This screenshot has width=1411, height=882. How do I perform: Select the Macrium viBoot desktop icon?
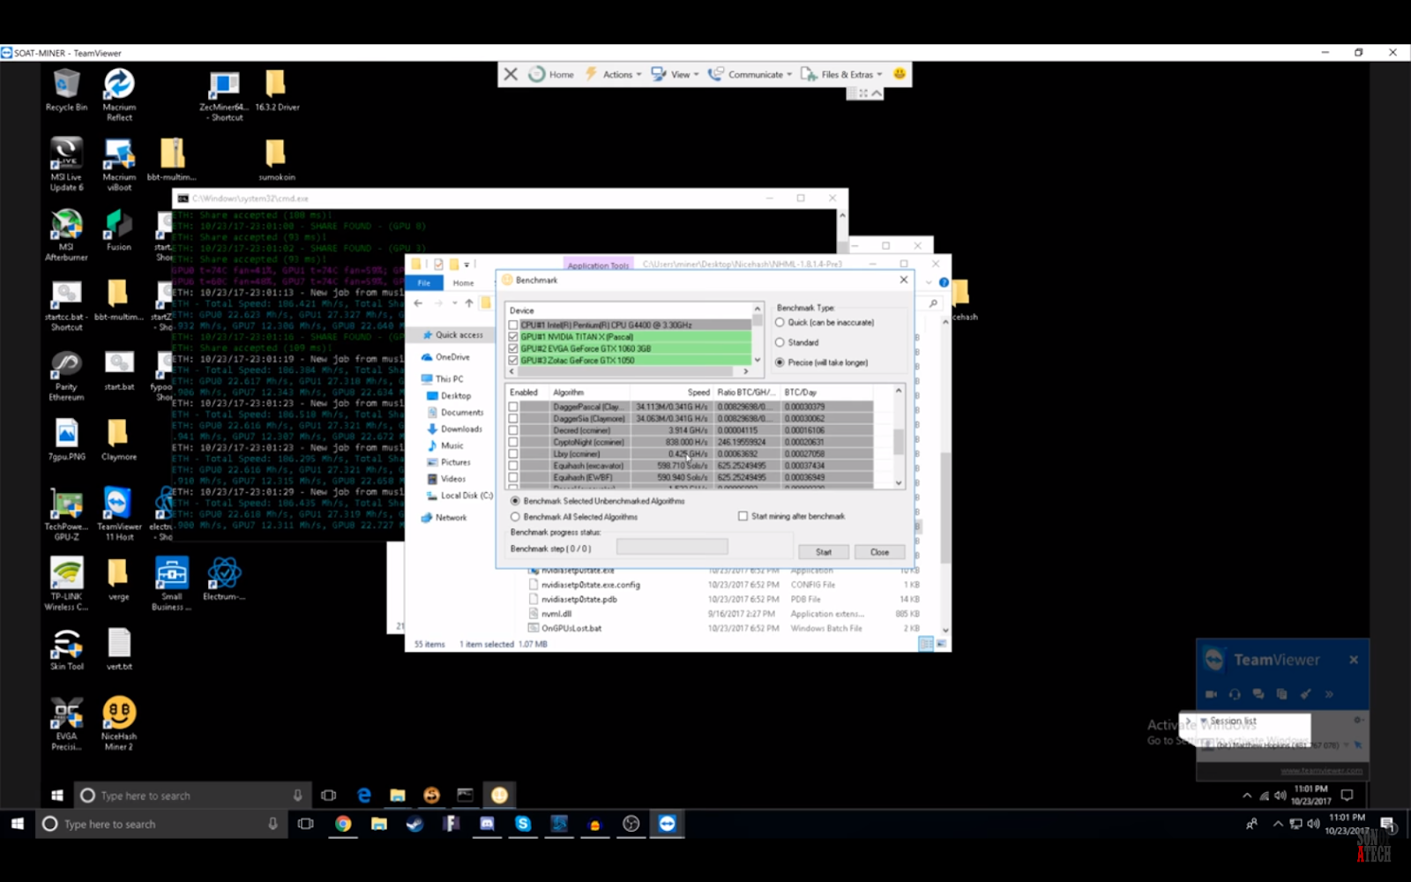119,164
